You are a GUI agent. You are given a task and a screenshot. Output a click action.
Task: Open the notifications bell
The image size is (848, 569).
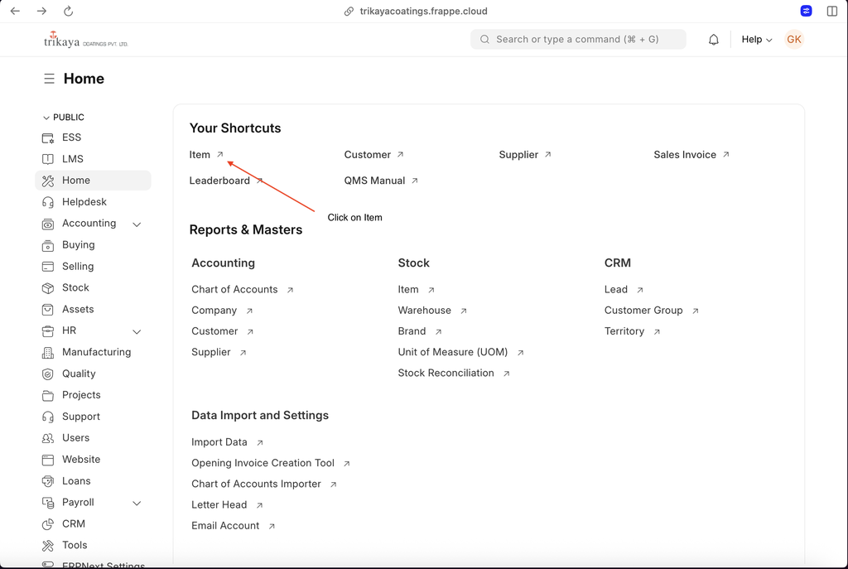(x=713, y=40)
